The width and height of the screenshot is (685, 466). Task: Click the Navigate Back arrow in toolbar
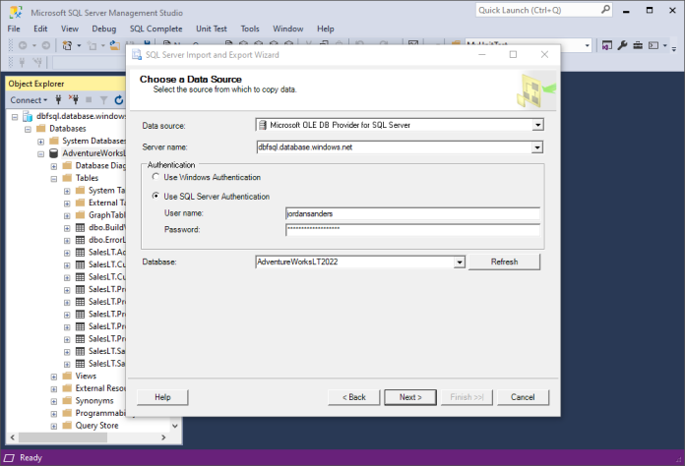(21, 45)
